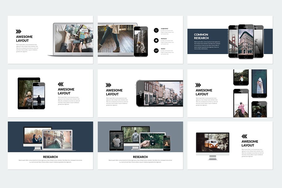Click chevron icon beside middle-left Awesome Layout heading
The image size is (282, 188).
point(60,84)
